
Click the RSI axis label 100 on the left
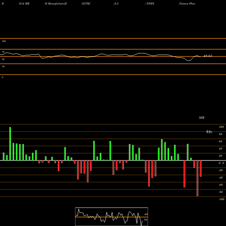[x=4, y=41]
